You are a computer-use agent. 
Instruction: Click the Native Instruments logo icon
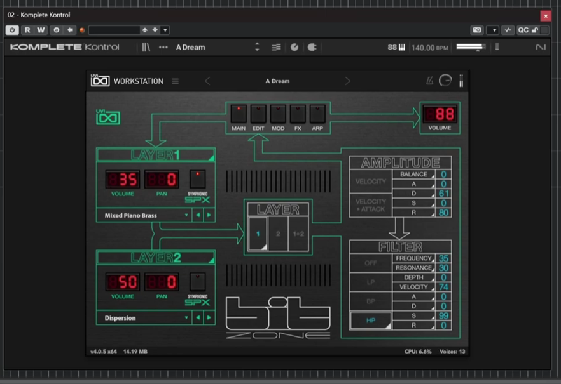tap(540, 47)
